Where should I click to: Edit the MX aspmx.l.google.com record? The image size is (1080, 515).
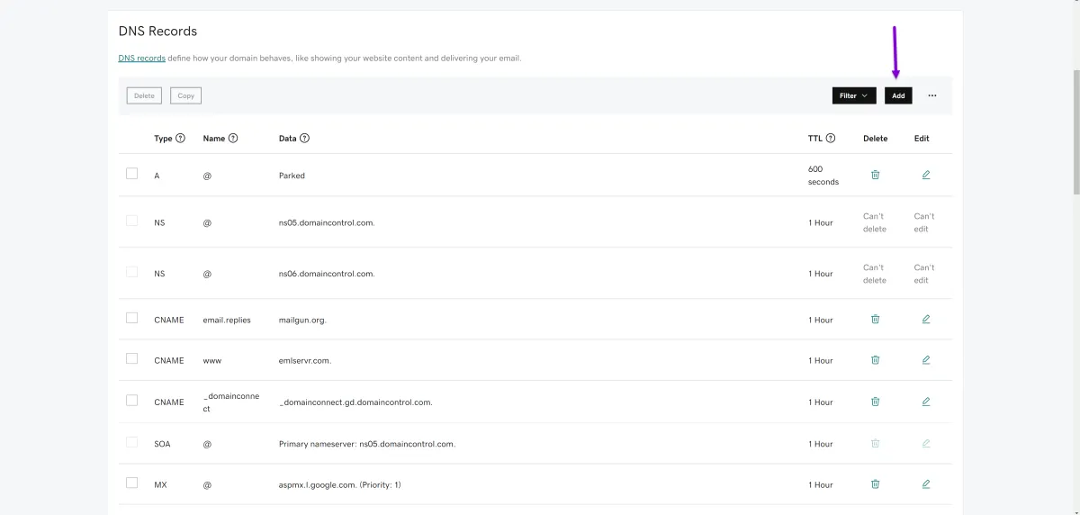coord(926,484)
